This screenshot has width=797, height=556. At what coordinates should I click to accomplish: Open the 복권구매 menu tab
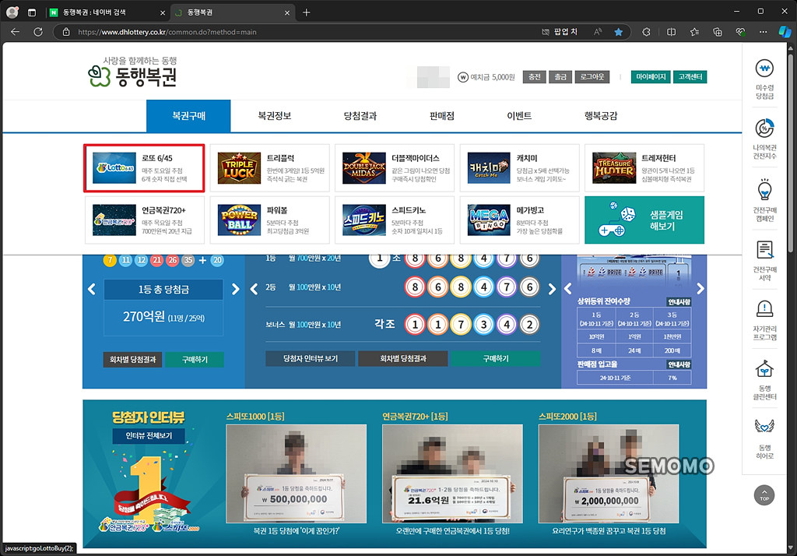188,116
